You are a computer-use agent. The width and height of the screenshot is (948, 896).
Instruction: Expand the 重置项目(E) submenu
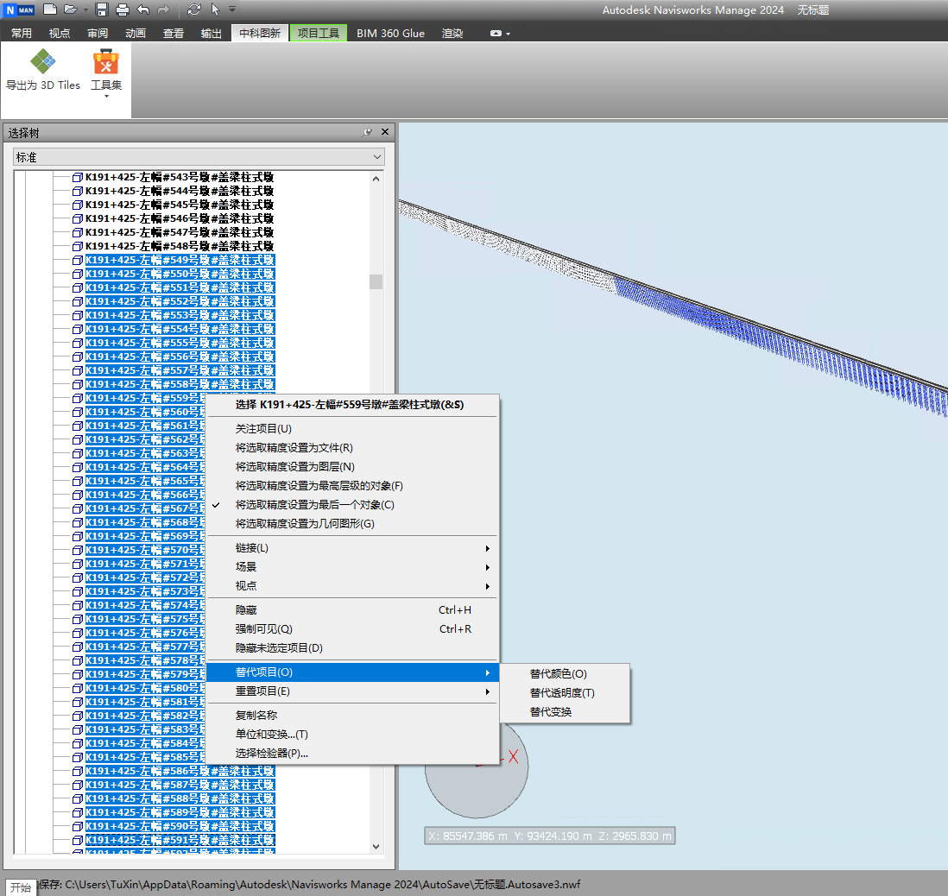[x=352, y=691]
